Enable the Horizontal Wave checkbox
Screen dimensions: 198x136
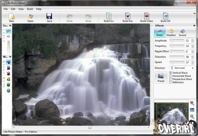coord(170,76)
